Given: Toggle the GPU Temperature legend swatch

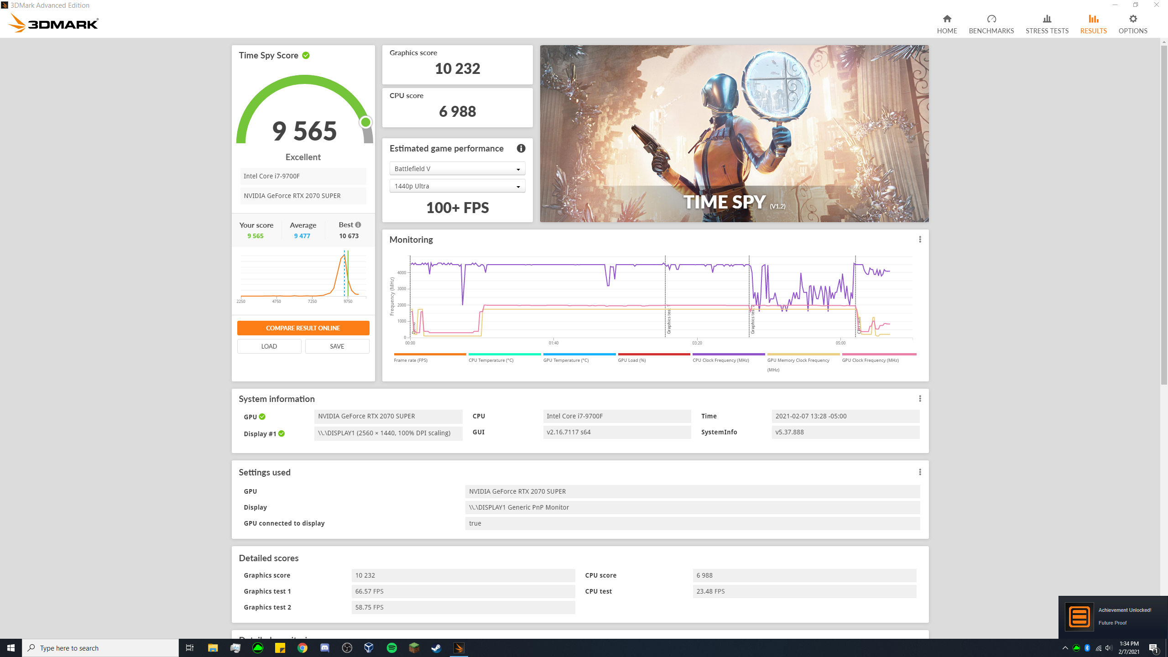Looking at the screenshot, I should click(579, 354).
